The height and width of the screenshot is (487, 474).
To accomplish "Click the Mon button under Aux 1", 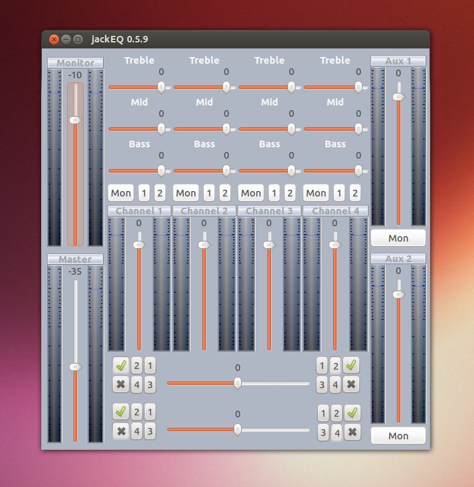I will click(x=398, y=238).
